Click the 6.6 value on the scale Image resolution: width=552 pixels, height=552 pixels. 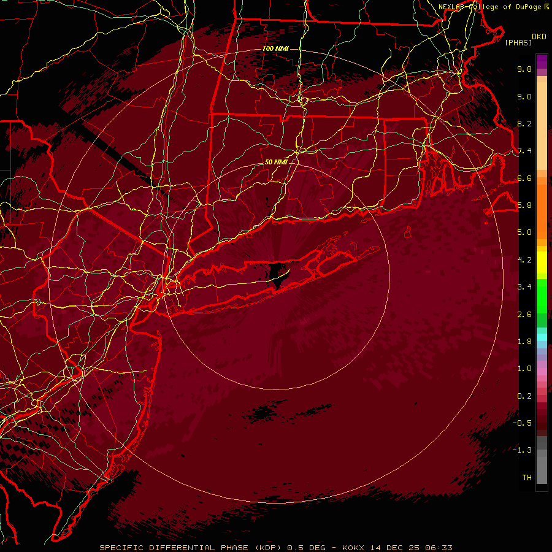tap(524, 178)
